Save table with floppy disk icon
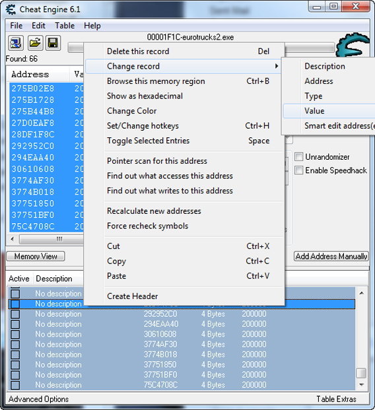The height and width of the screenshot is (410, 375). [x=53, y=43]
